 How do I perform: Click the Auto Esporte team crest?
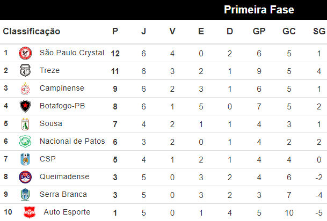click(28, 212)
